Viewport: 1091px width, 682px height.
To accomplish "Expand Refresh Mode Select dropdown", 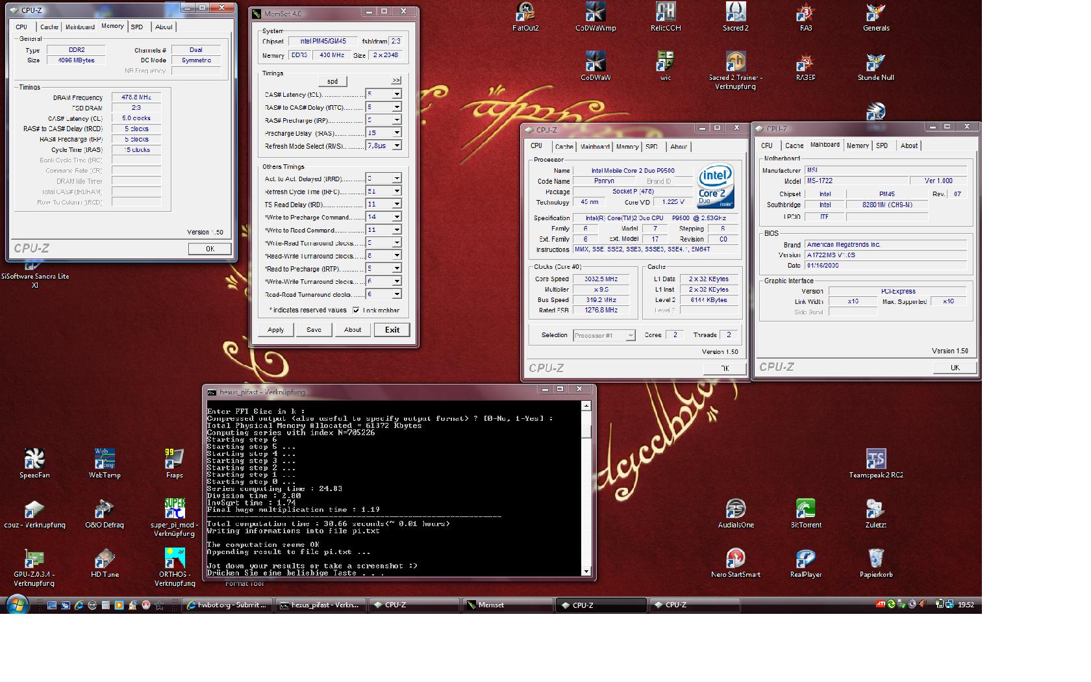I will click(x=396, y=145).
